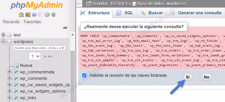The width and height of the screenshot is (225, 102).
Task: Click the wordpress database cylinder icon
Action: click(x=10, y=42)
